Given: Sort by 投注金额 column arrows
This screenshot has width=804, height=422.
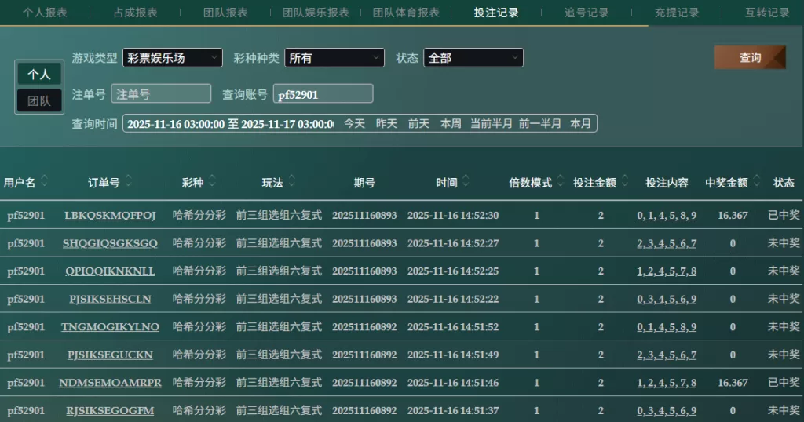Looking at the screenshot, I should point(625,182).
